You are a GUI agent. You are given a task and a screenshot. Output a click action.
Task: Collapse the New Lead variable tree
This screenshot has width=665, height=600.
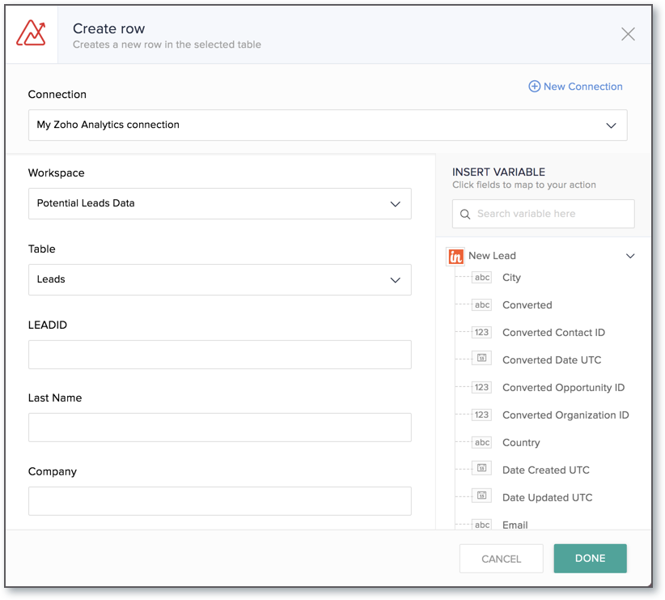coord(630,255)
